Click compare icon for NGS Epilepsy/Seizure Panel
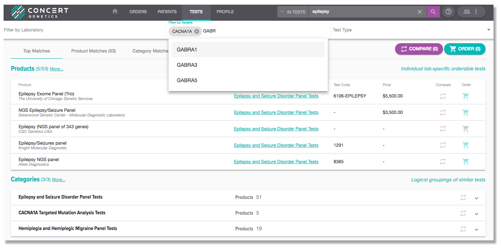Screen dimensions: 501x250 pyautogui.click(x=443, y=112)
